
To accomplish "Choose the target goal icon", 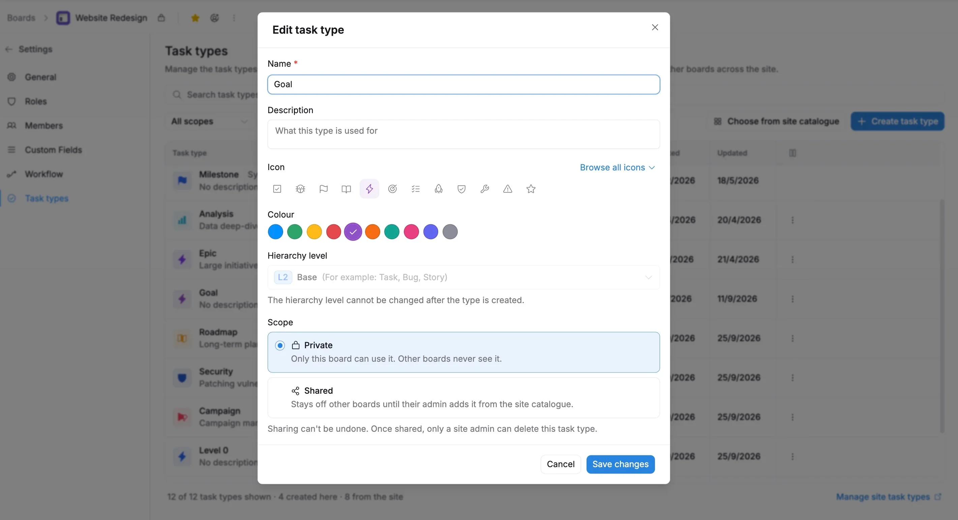I will (392, 189).
